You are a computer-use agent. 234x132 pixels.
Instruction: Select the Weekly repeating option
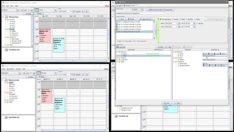(172, 19)
